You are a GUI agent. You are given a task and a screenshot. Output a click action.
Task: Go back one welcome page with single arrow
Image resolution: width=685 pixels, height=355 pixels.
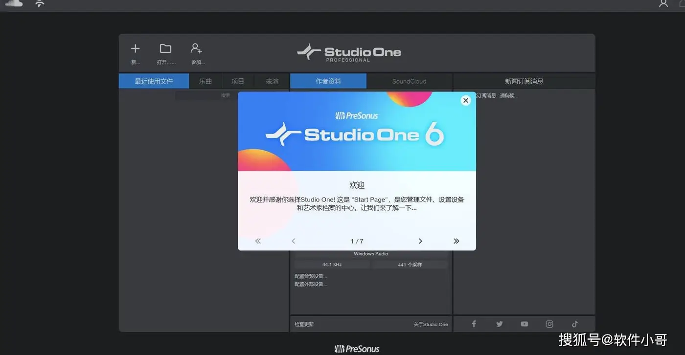[294, 241]
